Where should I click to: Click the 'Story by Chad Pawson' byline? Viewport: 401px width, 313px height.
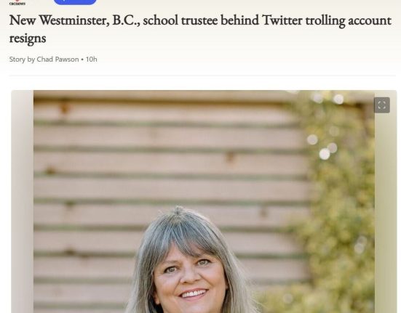tap(44, 59)
